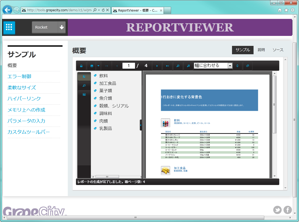Click the zoom in magnifier icon
The width and height of the screenshot is (299, 222).
188,66
